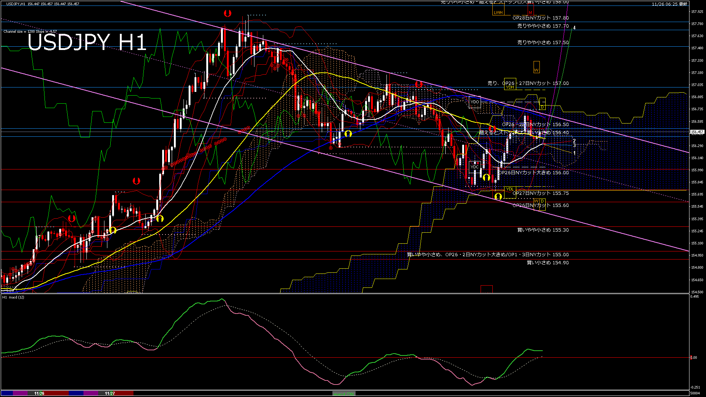Click the 11/26 session date label

pos(39,393)
